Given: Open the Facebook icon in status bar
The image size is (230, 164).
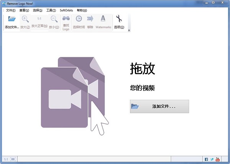Looking at the screenshot, I should click(206, 159).
